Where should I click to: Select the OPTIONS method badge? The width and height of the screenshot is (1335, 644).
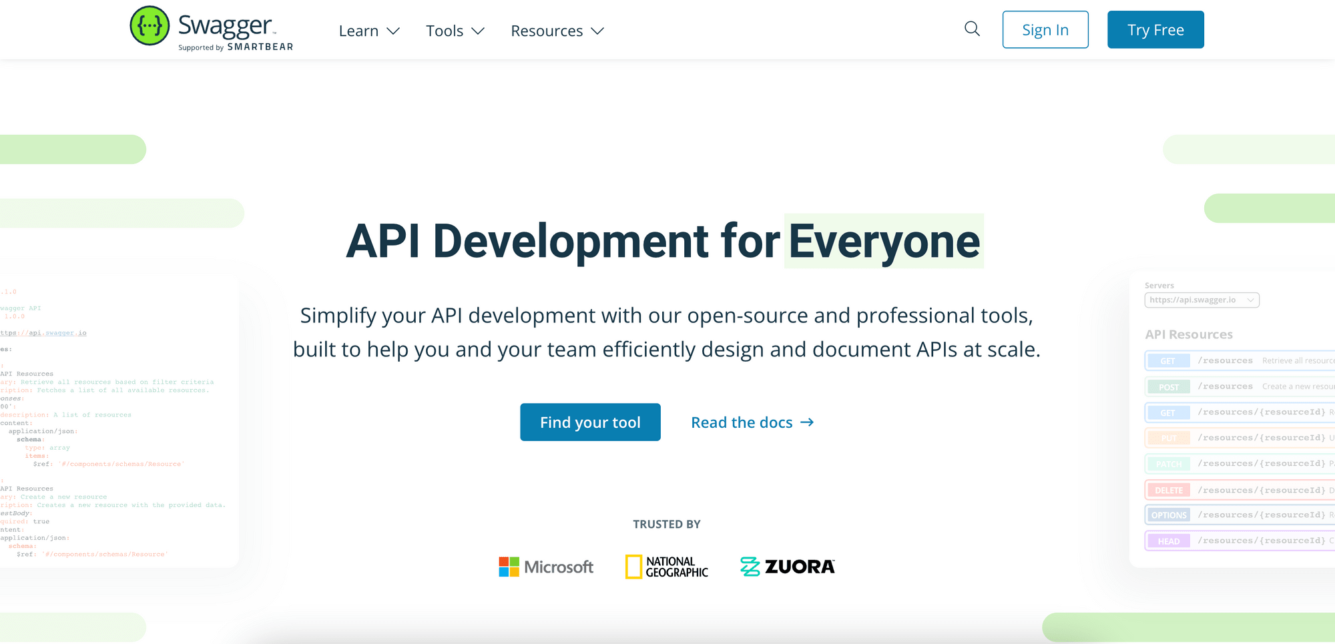coord(1168,515)
